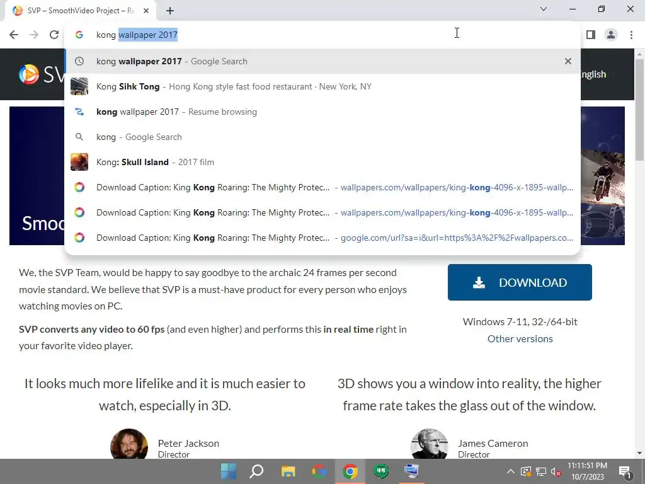Click the scrollbar down arrow

tap(639, 453)
